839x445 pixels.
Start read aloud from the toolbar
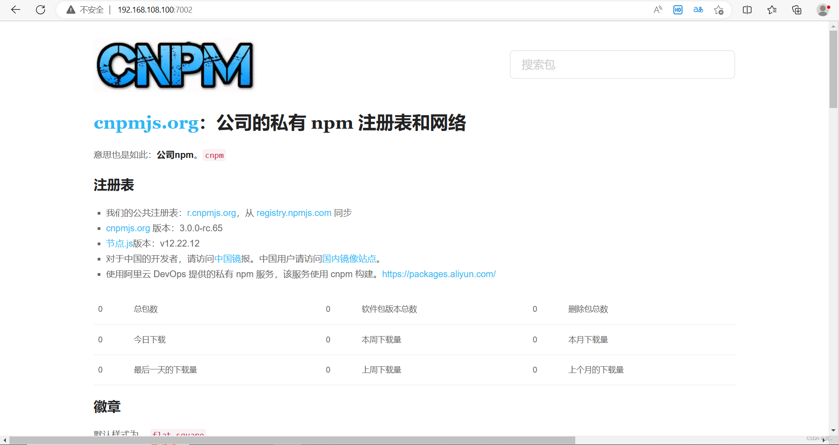(658, 9)
